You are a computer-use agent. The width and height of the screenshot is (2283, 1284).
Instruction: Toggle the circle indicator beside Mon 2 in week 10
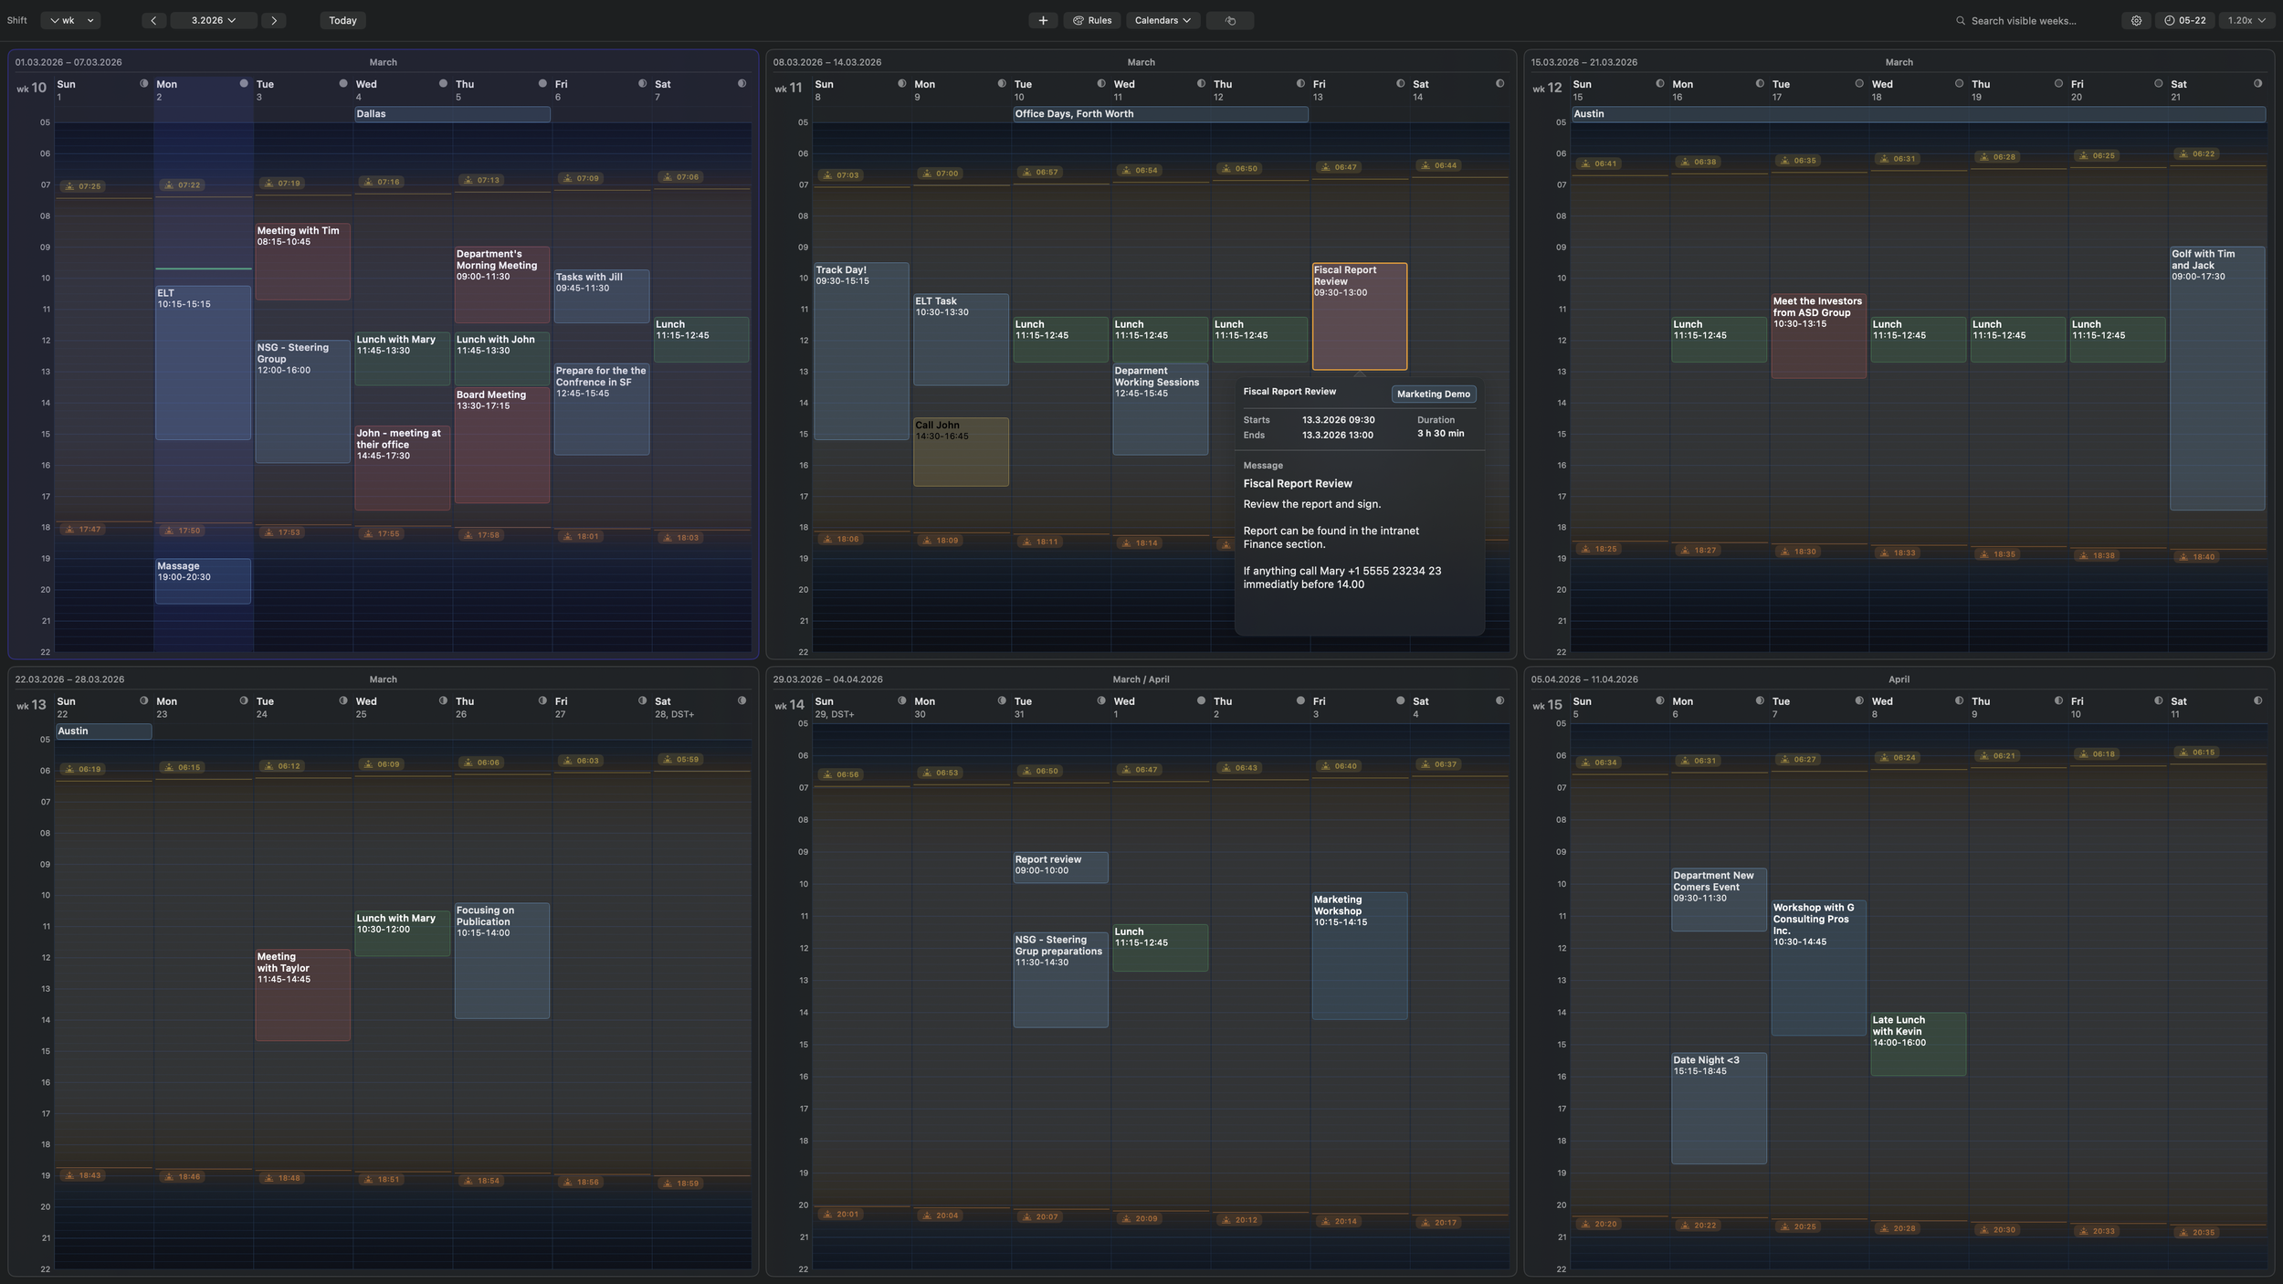point(242,82)
